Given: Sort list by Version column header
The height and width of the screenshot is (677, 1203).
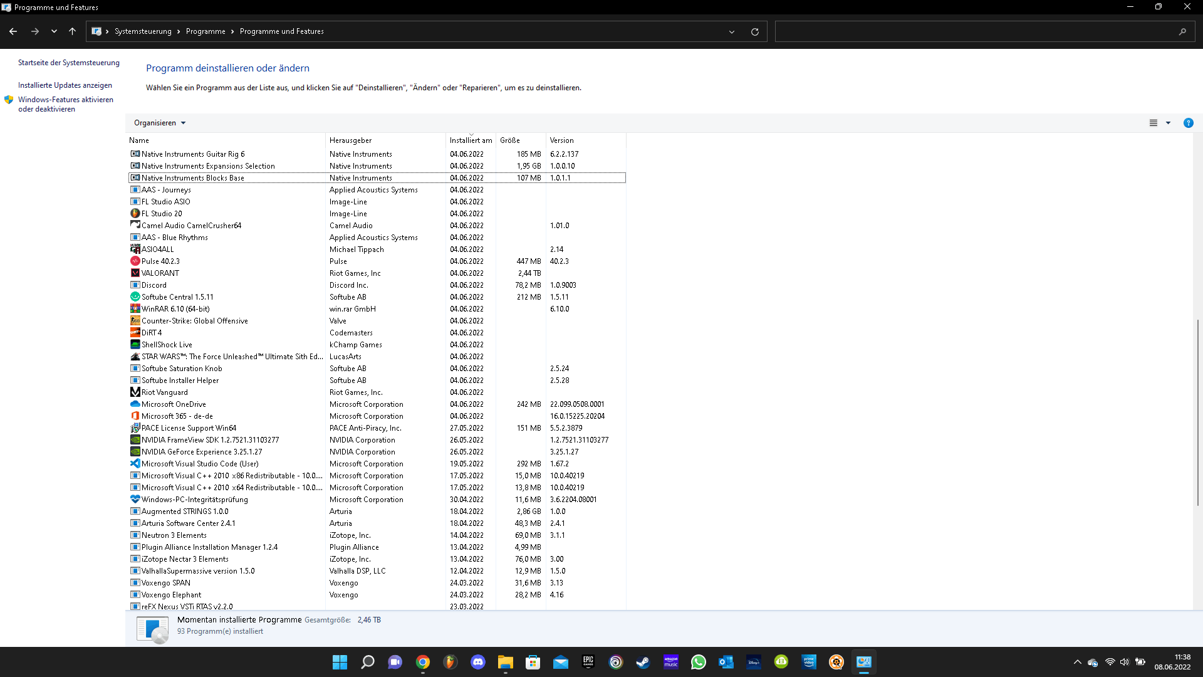Looking at the screenshot, I should tap(586, 140).
